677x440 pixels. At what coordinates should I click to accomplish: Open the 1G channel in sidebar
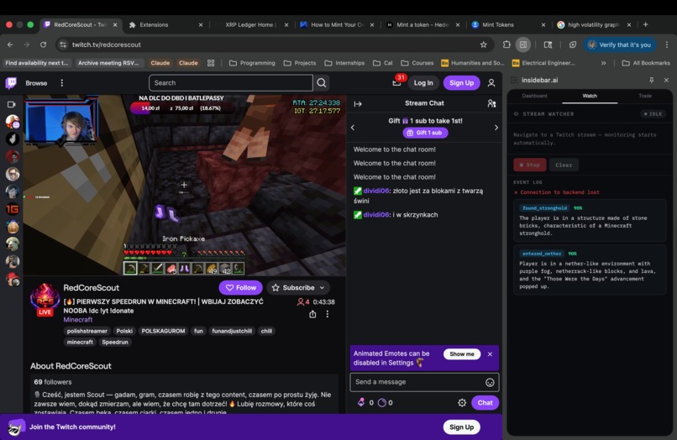(x=13, y=209)
